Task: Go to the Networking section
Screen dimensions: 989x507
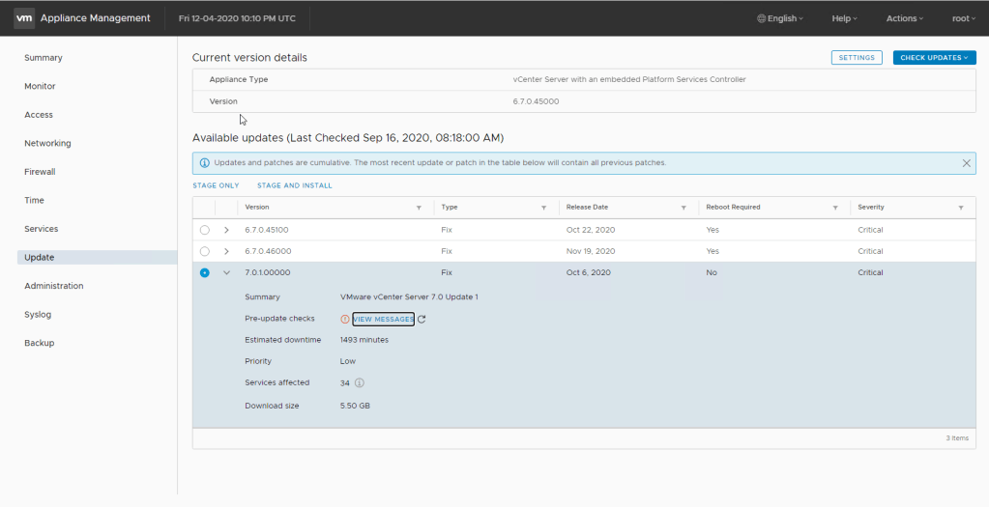Action: 47,143
